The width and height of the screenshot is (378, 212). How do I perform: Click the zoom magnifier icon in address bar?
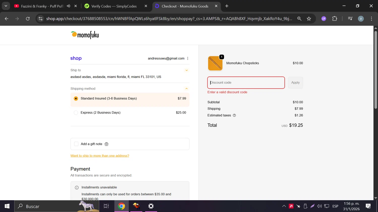coord(299,19)
